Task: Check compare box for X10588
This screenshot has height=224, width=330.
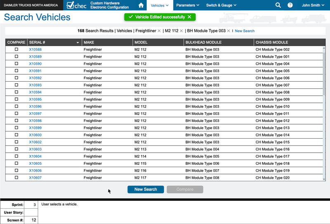Action: click(16, 49)
